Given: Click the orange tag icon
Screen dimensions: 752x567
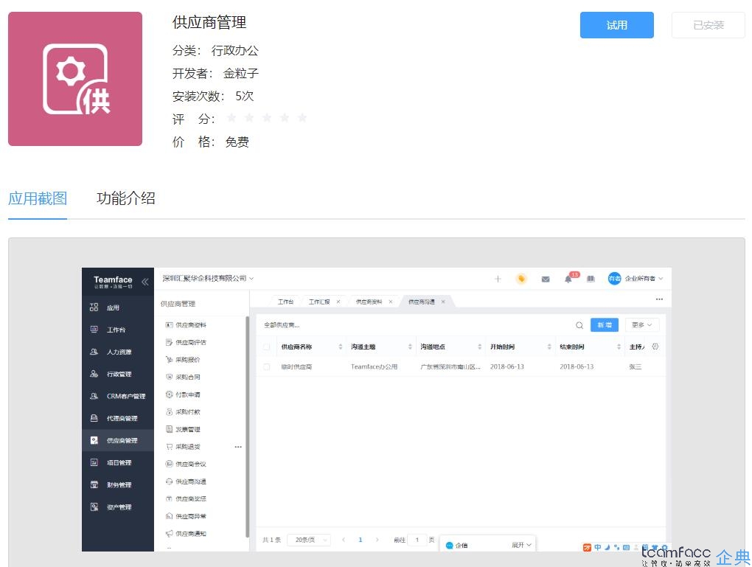Looking at the screenshot, I should click(521, 279).
